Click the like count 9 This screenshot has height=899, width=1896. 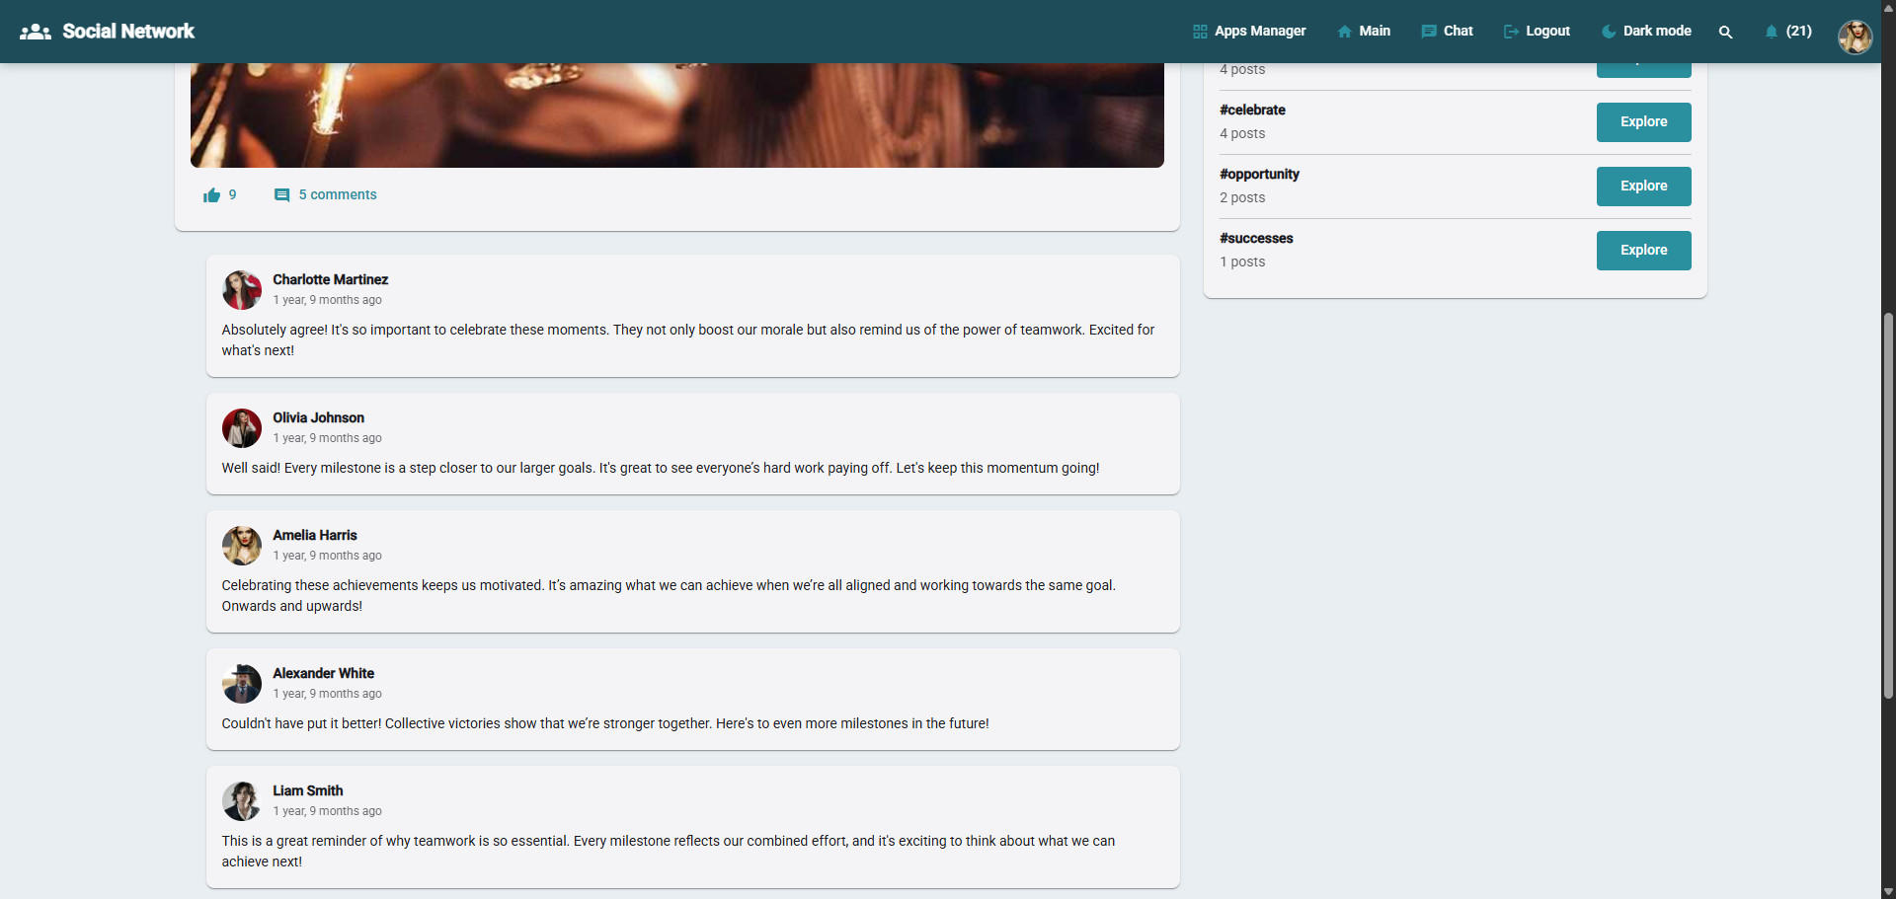tap(233, 195)
